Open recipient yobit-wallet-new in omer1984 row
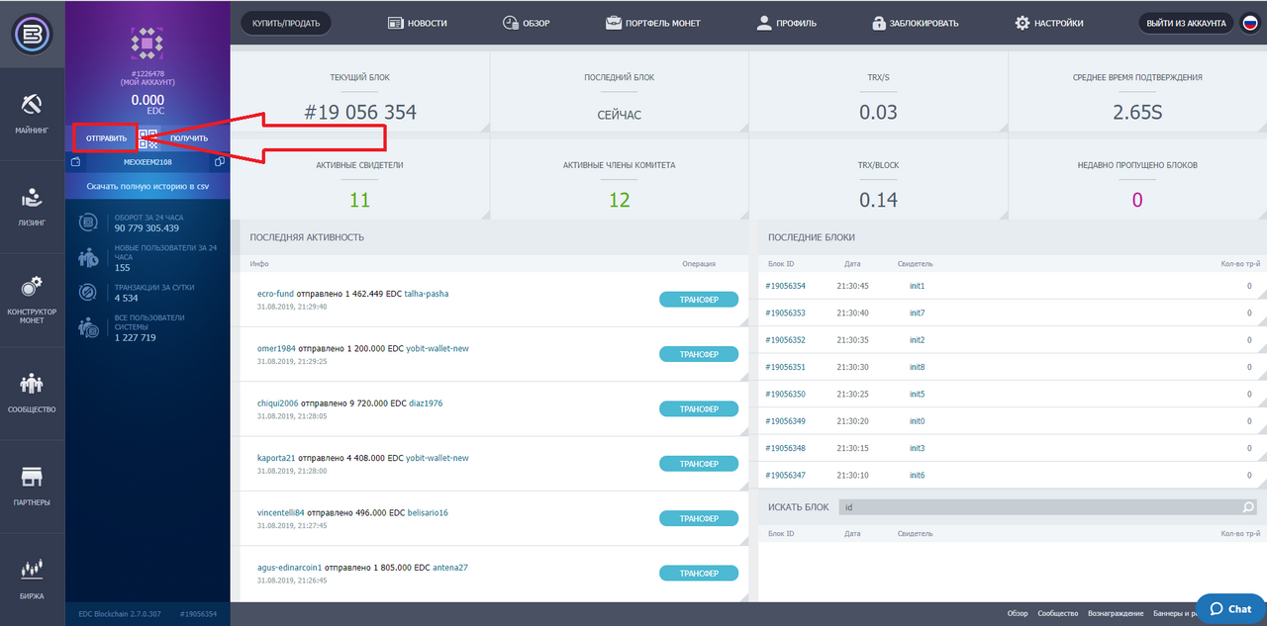The height and width of the screenshot is (626, 1267). (438, 348)
